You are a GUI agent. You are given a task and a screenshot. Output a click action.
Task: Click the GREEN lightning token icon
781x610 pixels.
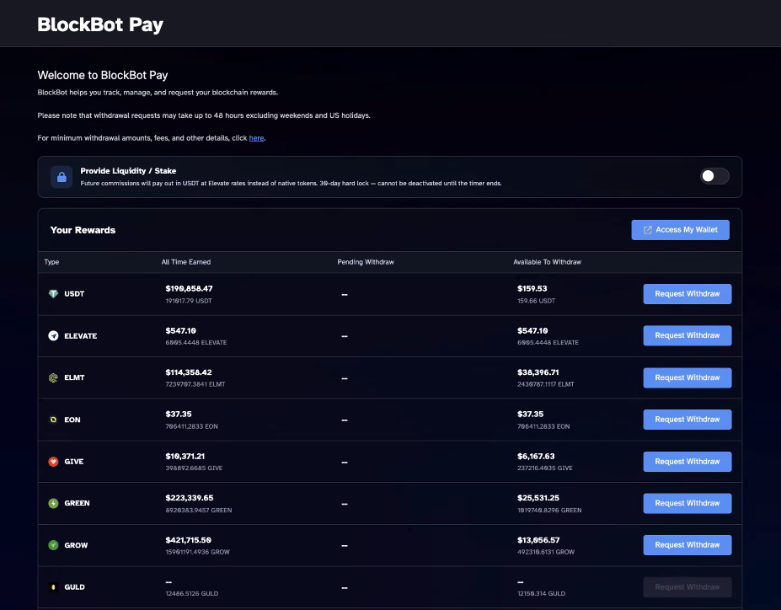coord(53,504)
